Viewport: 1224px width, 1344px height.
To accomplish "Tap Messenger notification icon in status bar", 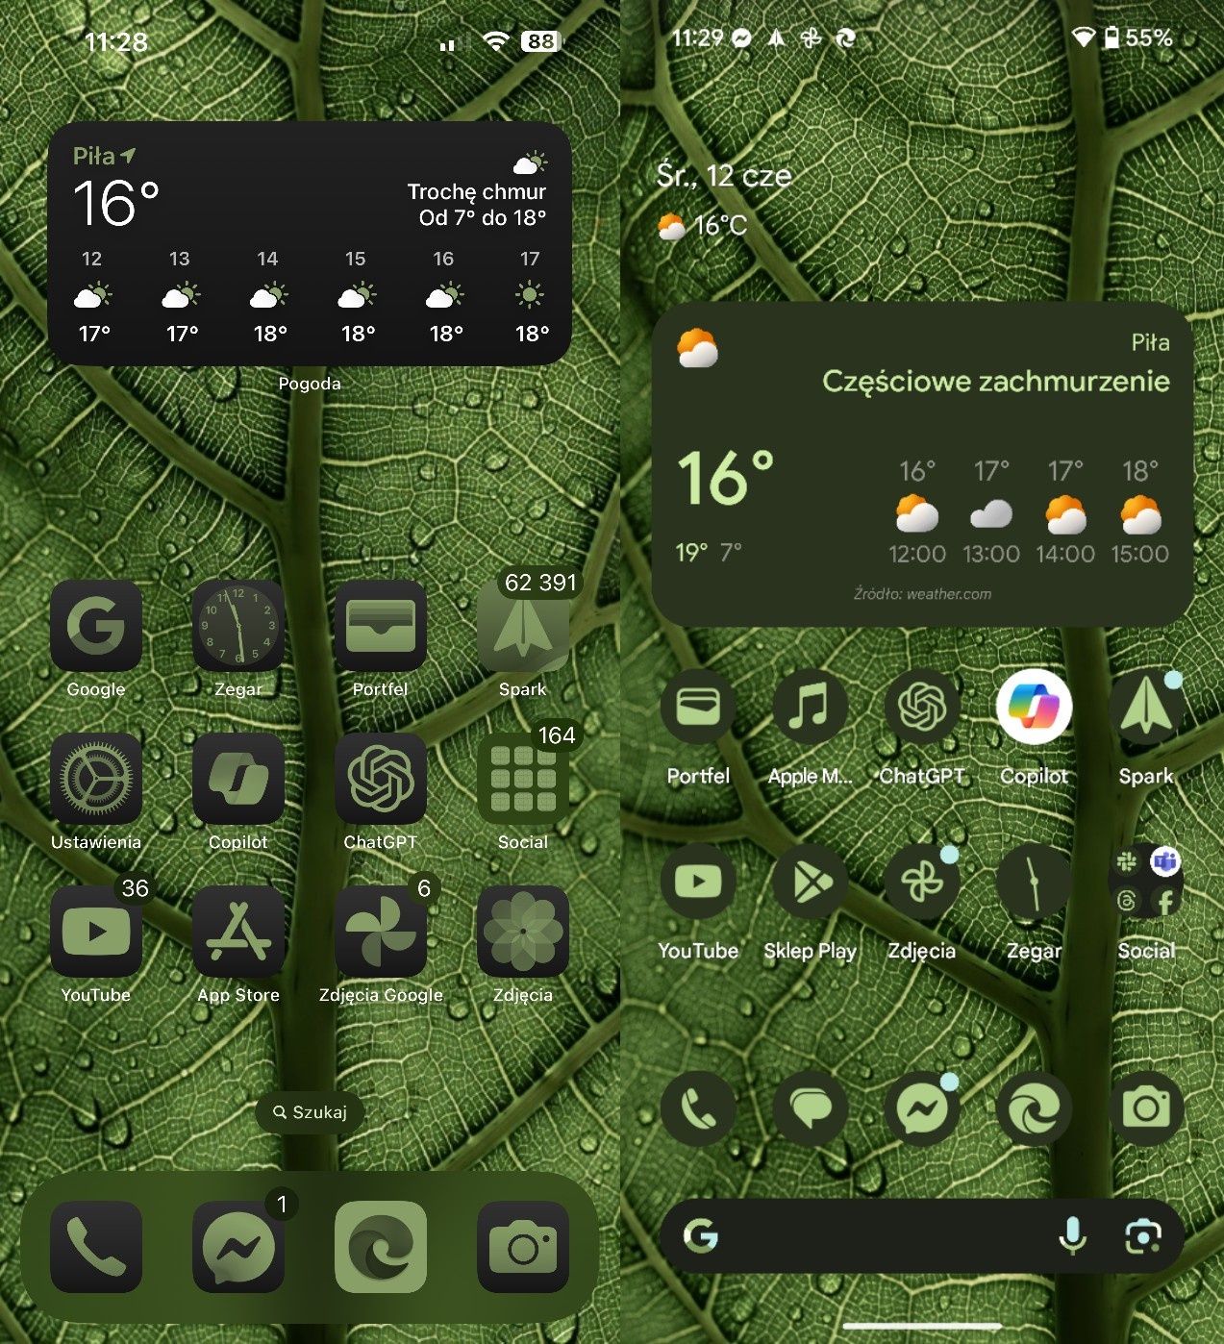I will (x=741, y=38).
